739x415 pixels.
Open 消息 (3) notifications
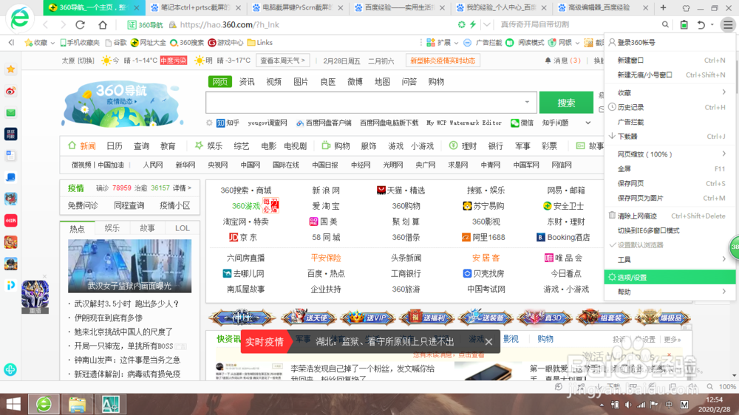(x=562, y=61)
